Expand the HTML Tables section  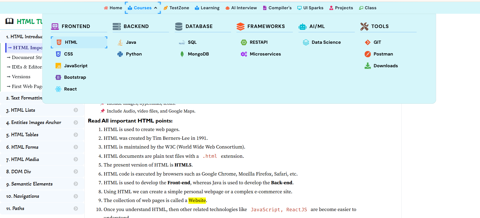pyautogui.click(x=76, y=135)
